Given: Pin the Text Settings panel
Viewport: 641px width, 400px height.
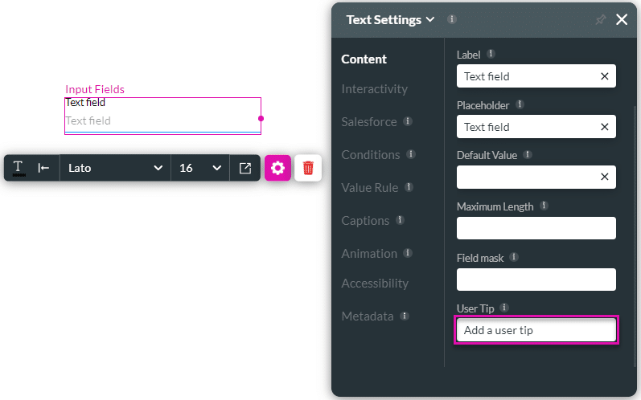Looking at the screenshot, I should (600, 20).
